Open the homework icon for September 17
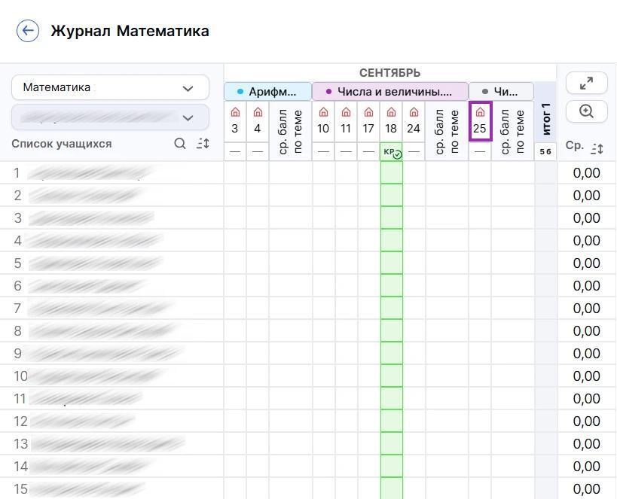Viewport: 617px width, 499px height. pyautogui.click(x=368, y=112)
